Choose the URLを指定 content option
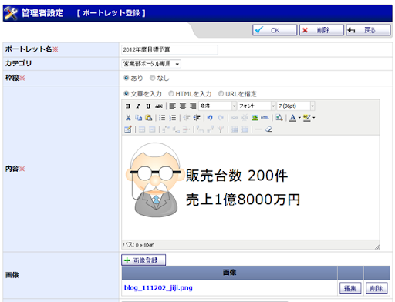The image size is (395, 302). 221,93
